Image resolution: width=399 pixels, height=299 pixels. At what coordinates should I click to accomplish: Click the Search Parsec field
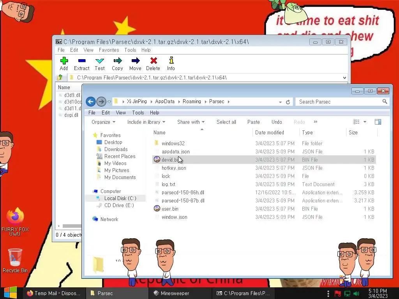tap(340, 102)
